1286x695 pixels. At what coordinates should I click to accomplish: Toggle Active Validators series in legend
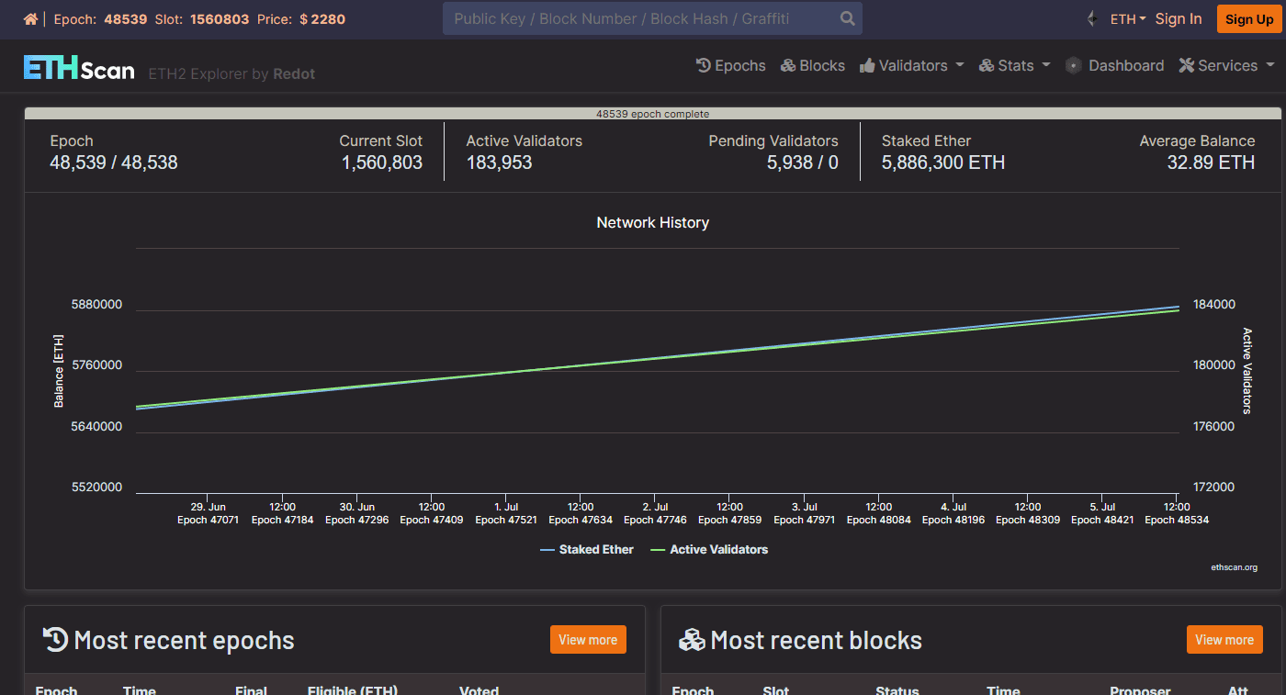coord(709,549)
